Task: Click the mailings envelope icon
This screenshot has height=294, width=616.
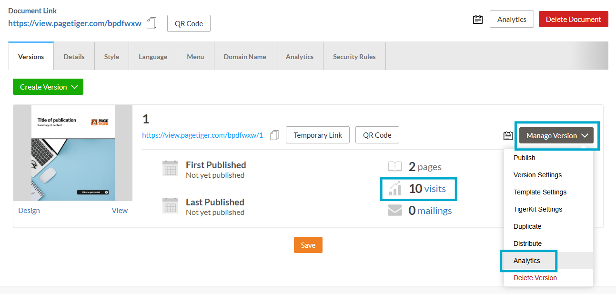Action: 395,211
